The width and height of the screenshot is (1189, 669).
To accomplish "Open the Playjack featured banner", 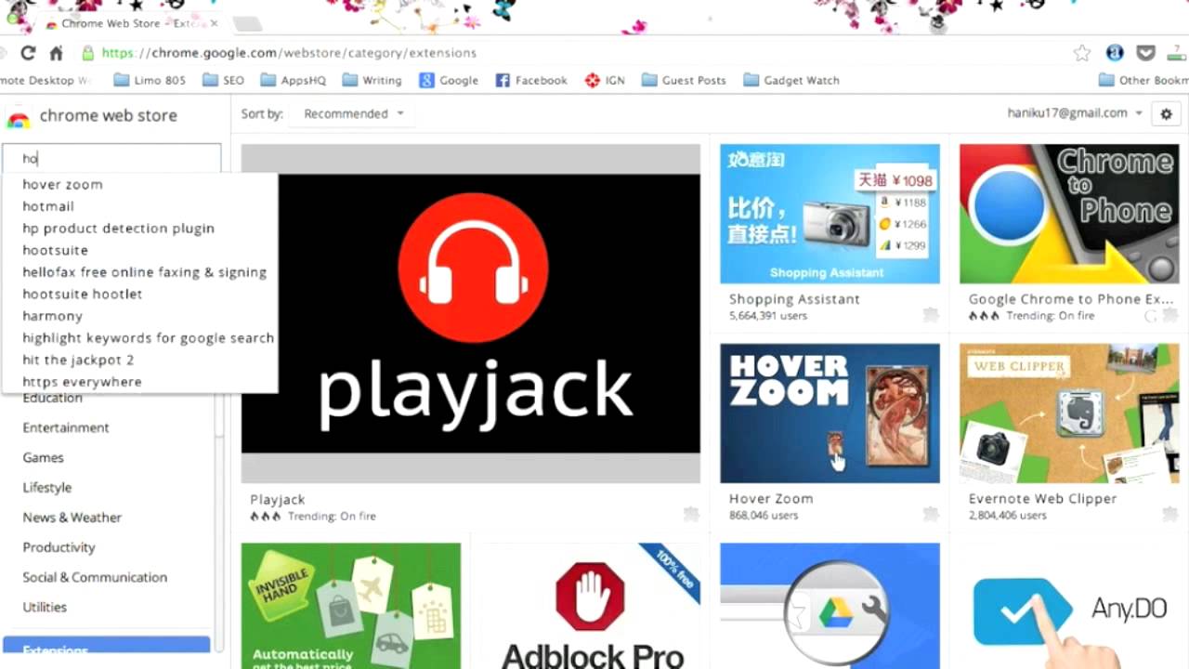I will 471,313.
